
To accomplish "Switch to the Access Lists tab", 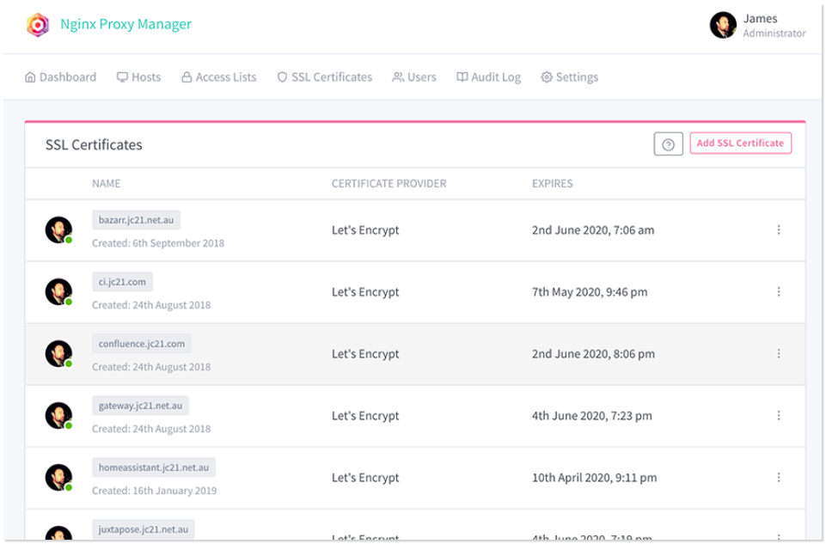I will (218, 77).
